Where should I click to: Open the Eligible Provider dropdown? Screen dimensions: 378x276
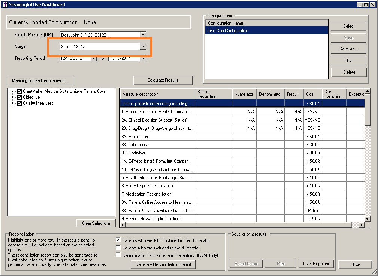click(x=143, y=35)
